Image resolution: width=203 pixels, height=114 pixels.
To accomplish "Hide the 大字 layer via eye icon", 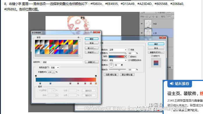I will click(x=142, y=24).
